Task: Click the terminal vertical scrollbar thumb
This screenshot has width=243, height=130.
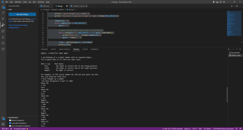Action: (227, 95)
